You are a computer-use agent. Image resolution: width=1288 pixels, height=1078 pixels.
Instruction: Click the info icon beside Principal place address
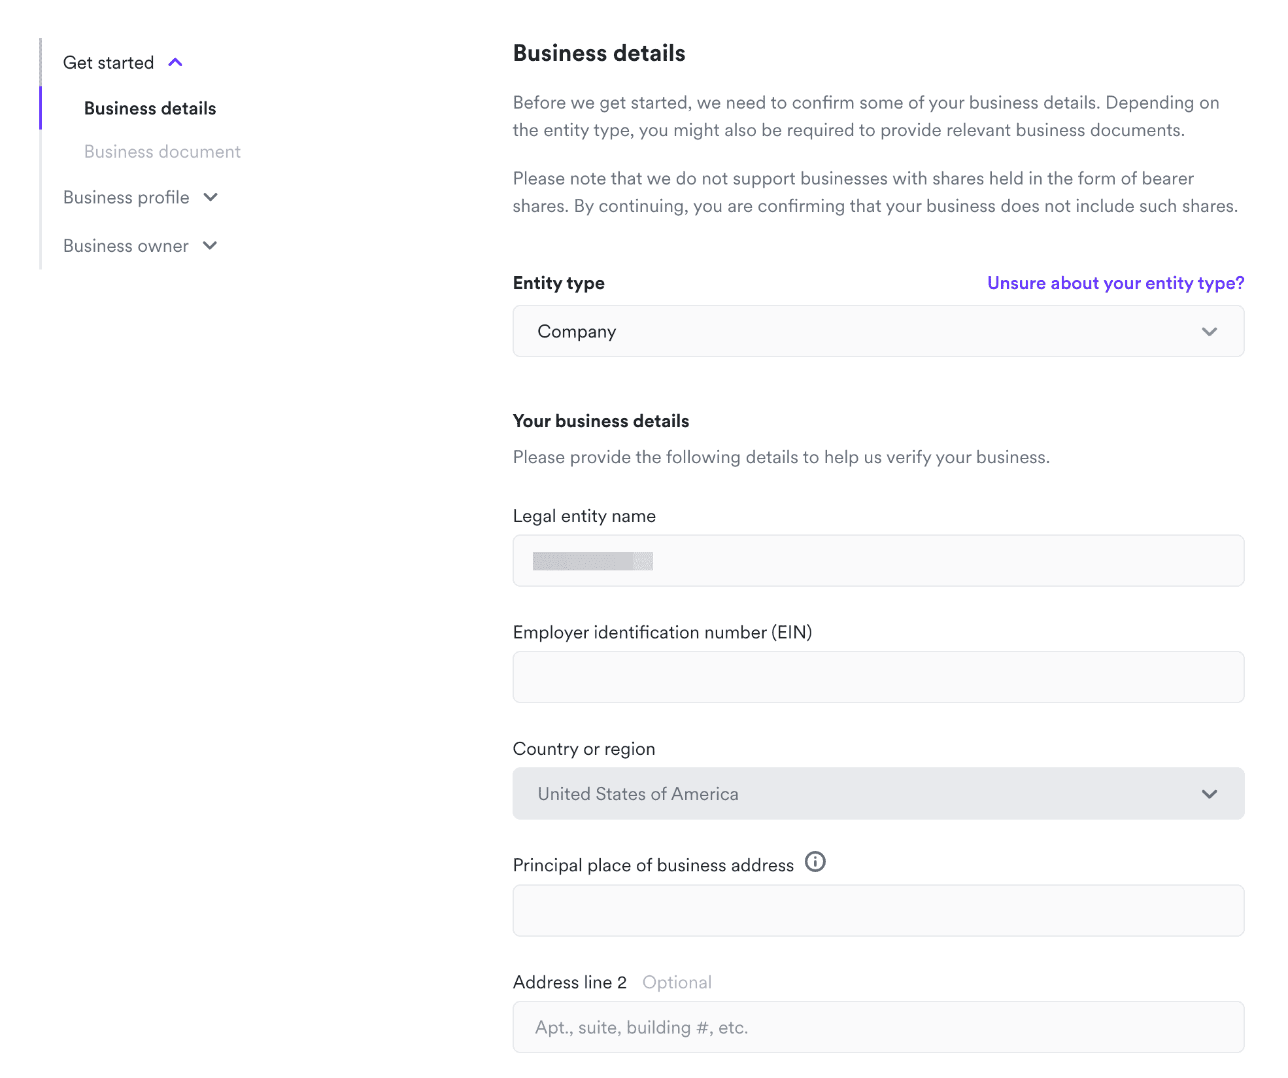[815, 861]
